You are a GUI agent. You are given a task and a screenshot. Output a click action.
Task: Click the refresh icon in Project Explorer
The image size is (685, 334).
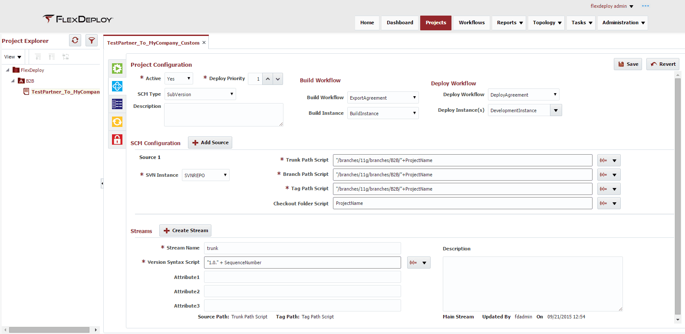[x=75, y=40]
